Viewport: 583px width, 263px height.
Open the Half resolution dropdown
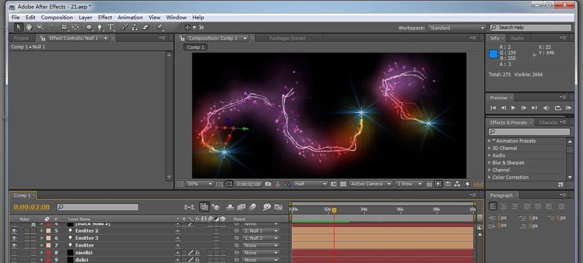[x=310, y=183]
